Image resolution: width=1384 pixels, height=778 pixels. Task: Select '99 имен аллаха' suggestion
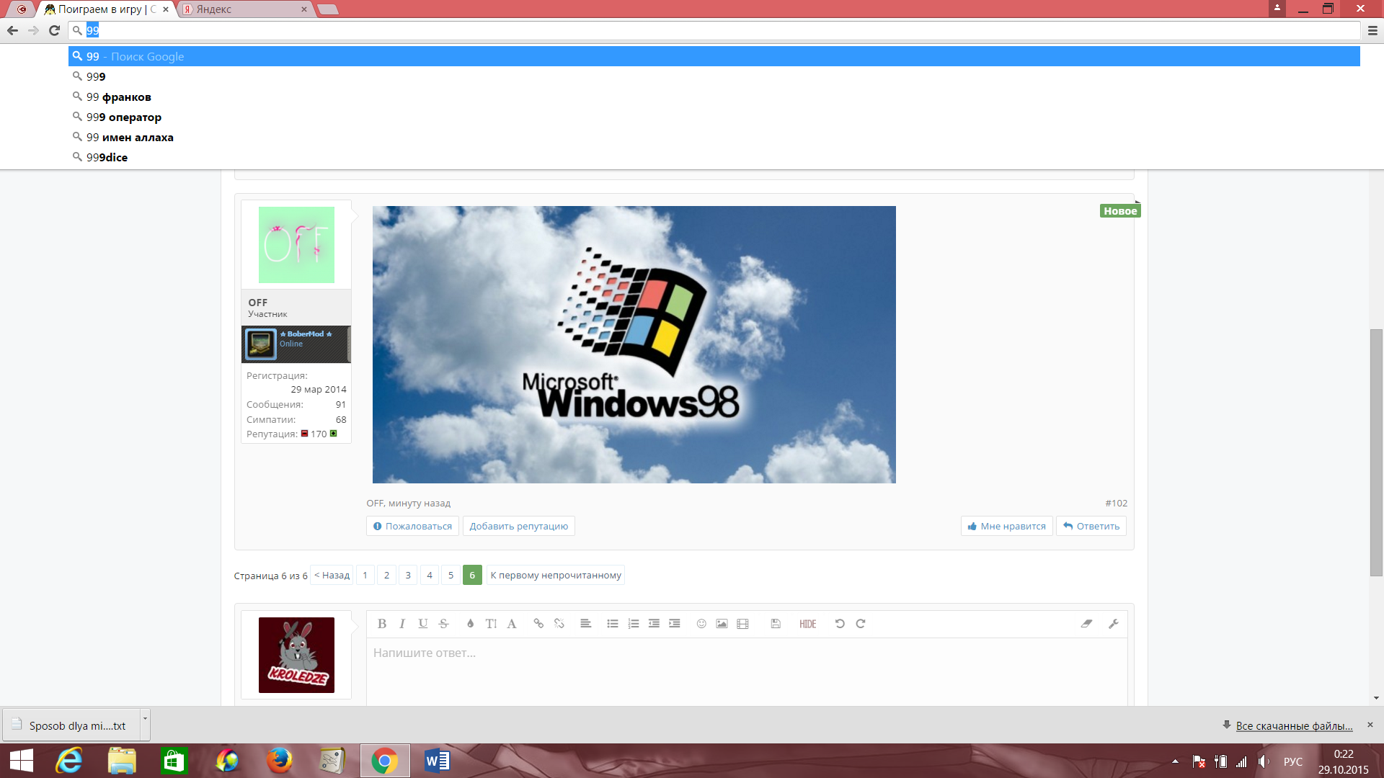coord(714,137)
